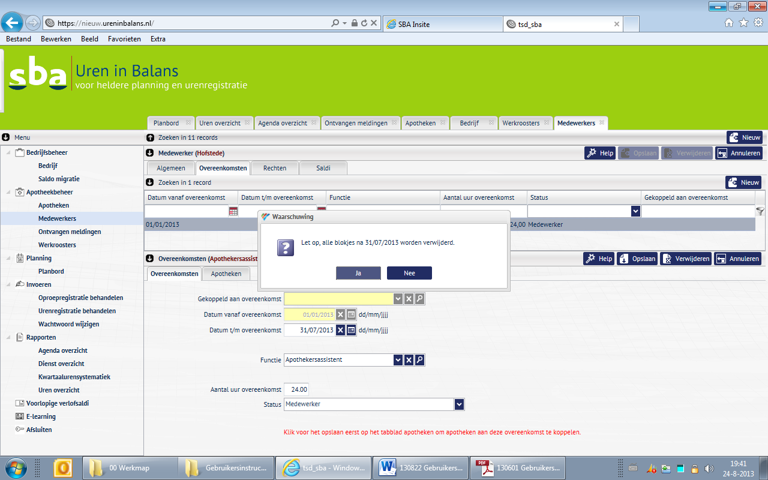
Task: Go back with browser back arrow
Action: tap(12, 23)
